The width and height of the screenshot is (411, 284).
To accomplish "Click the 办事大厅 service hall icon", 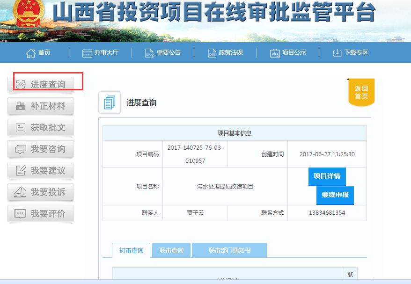I will pos(87,53).
